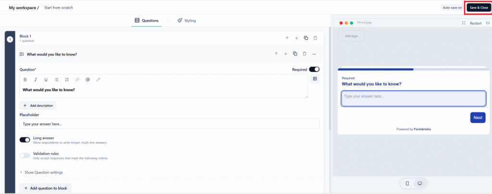The image size is (492, 194).
Task: Add image to question via image icon
Action: (315, 79)
